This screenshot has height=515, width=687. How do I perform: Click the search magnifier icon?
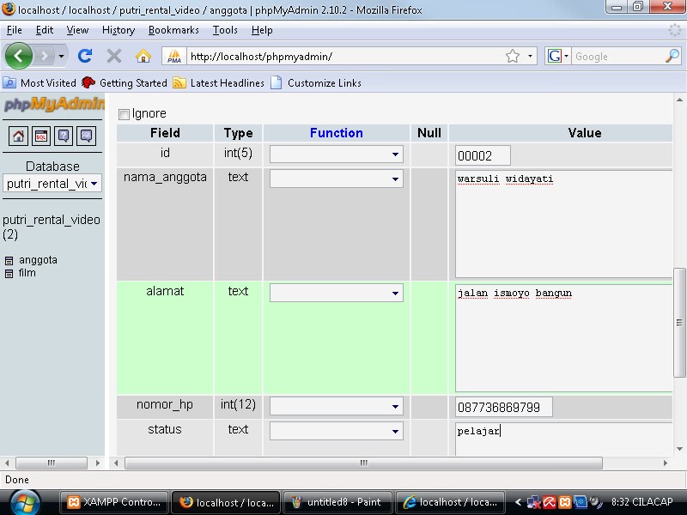click(x=672, y=56)
